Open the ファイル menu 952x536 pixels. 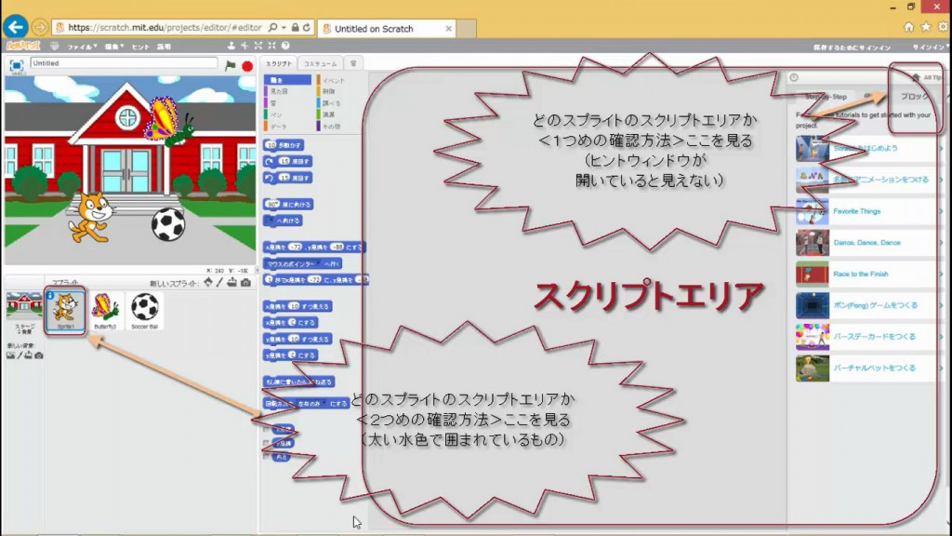coord(82,47)
